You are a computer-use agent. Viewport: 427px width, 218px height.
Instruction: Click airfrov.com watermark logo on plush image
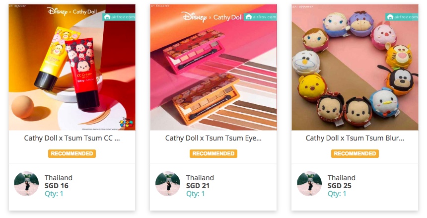point(402,17)
